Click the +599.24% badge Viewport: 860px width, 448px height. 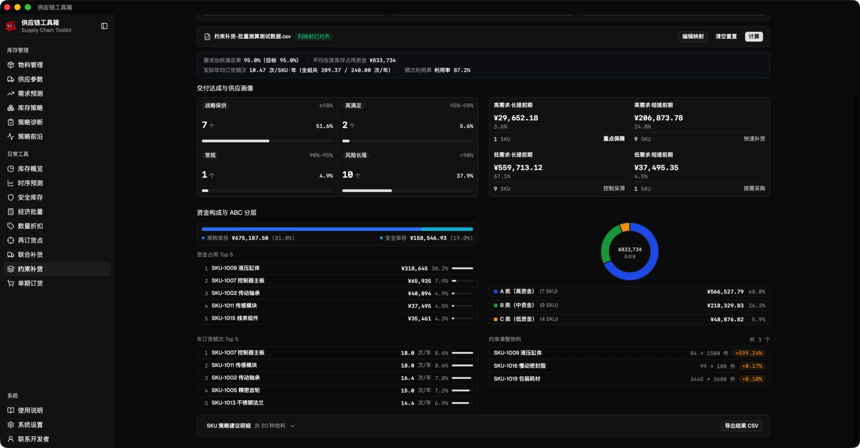point(748,353)
